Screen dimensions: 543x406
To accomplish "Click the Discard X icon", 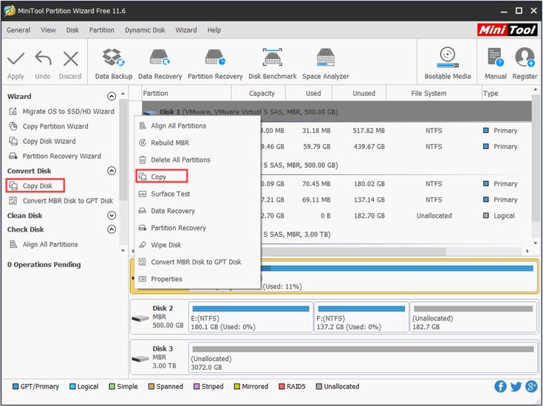I will point(71,59).
